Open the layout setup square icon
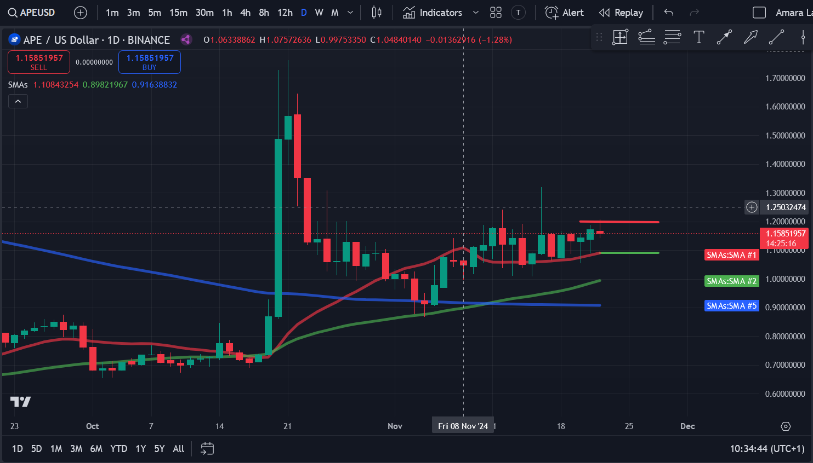This screenshot has width=813, height=463. tap(759, 13)
